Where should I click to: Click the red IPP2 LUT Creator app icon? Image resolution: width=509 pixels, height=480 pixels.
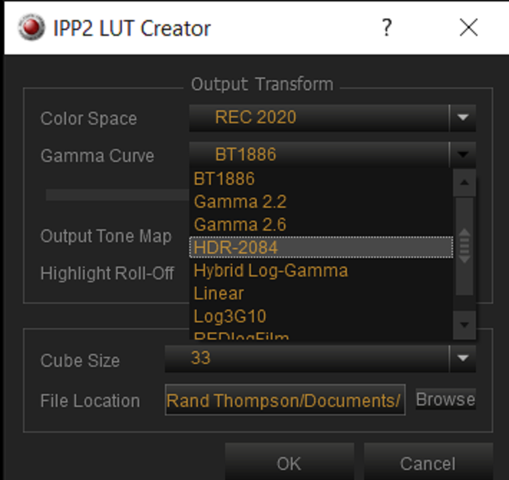[x=31, y=27]
